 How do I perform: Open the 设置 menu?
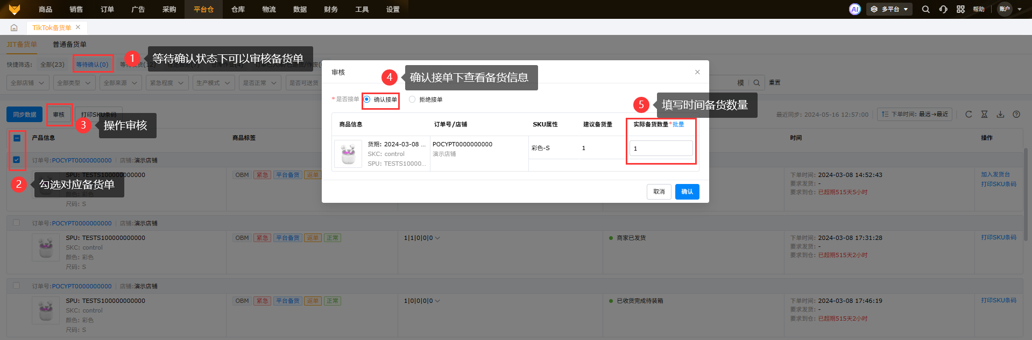[393, 9]
